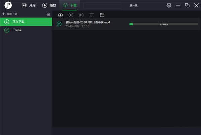
Task: Collapse the 我的下载 section arrow
Action: tap(3, 14)
